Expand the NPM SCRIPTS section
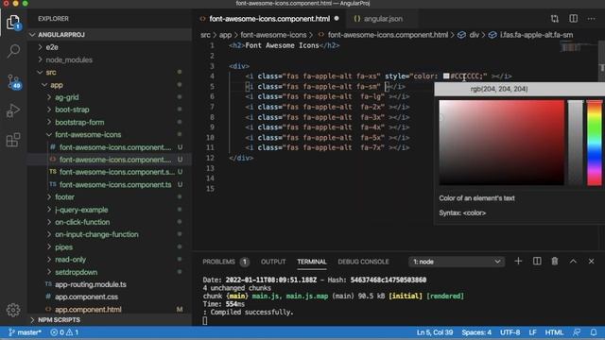The width and height of the screenshot is (605, 340). [110, 320]
